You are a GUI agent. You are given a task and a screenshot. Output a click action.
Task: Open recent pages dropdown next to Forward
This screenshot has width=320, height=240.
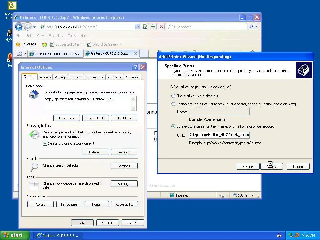click(x=34, y=27)
